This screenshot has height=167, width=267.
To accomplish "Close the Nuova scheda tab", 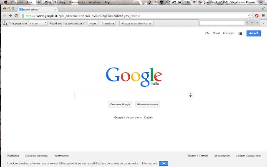I will tap(55, 10).
